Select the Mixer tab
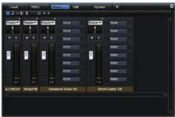This screenshot has height=117, width=175. (60, 7)
